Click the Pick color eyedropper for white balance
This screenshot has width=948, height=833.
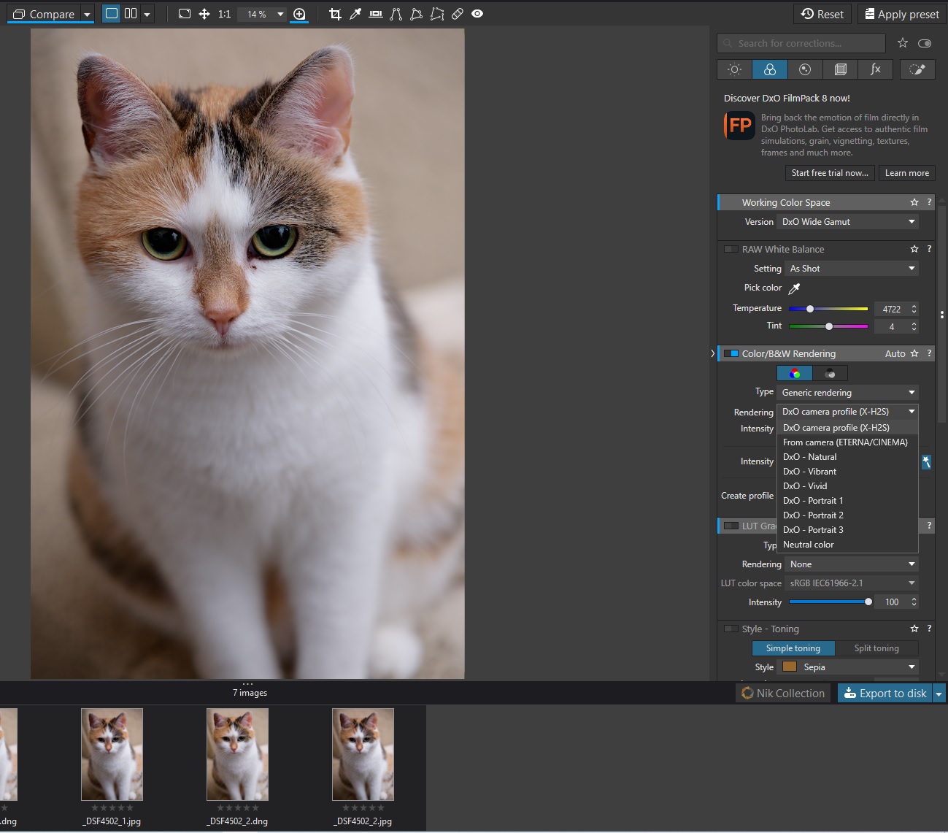(x=795, y=288)
